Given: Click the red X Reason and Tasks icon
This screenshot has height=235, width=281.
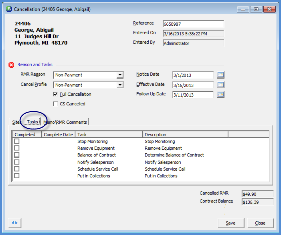Looking at the screenshot, I should point(11,65).
